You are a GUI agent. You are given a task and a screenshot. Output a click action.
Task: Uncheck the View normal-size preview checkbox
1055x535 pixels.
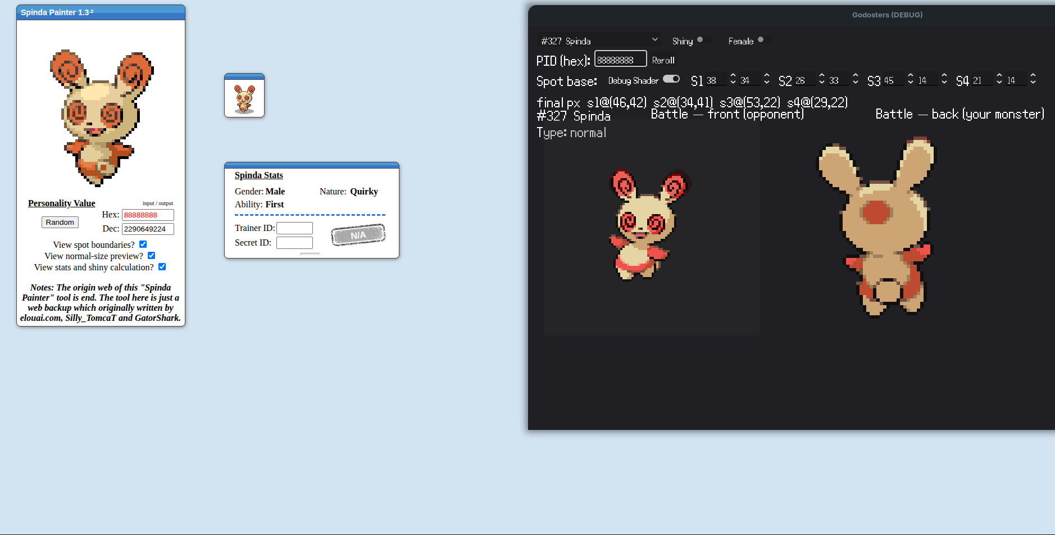click(x=152, y=255)
